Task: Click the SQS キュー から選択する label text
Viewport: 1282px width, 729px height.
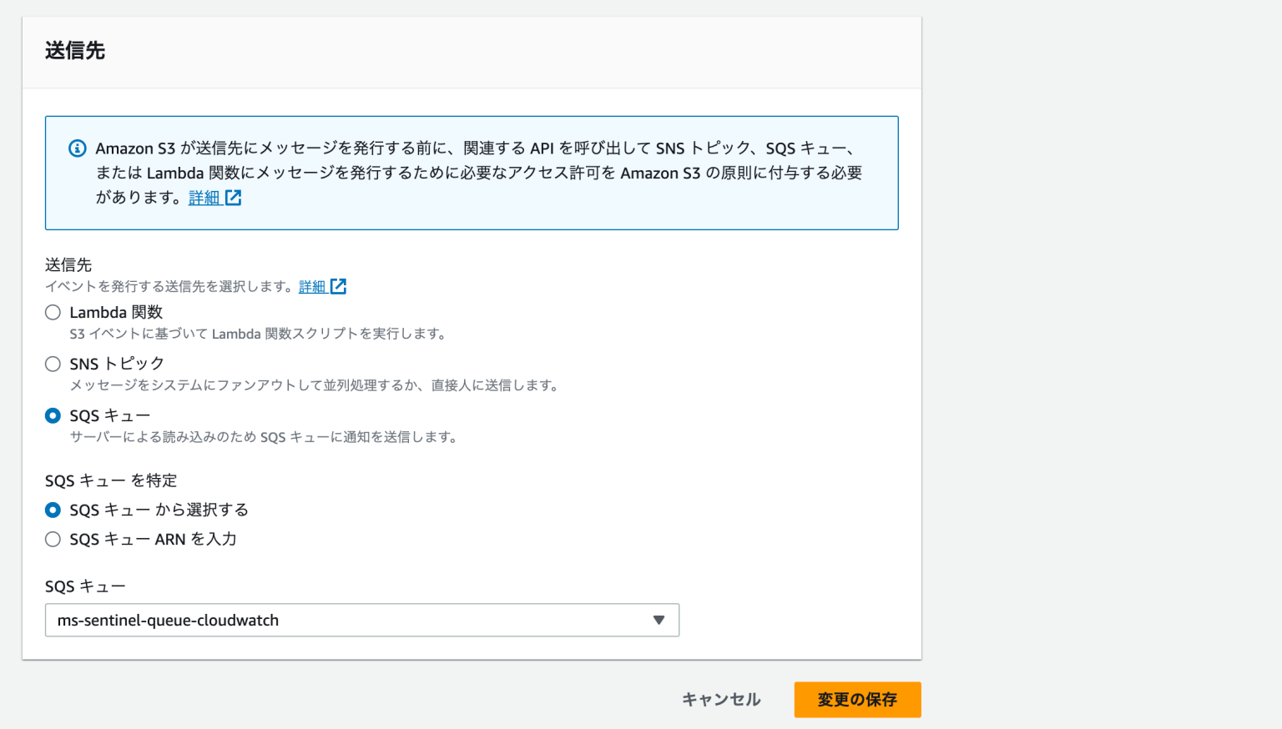Action: (159, 510)
